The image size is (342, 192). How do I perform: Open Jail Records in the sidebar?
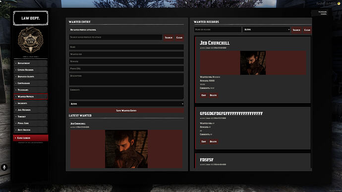(x=31, y=110)
